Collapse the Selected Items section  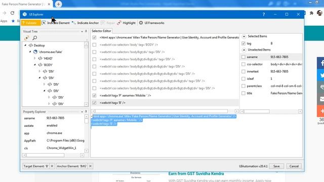244,36
